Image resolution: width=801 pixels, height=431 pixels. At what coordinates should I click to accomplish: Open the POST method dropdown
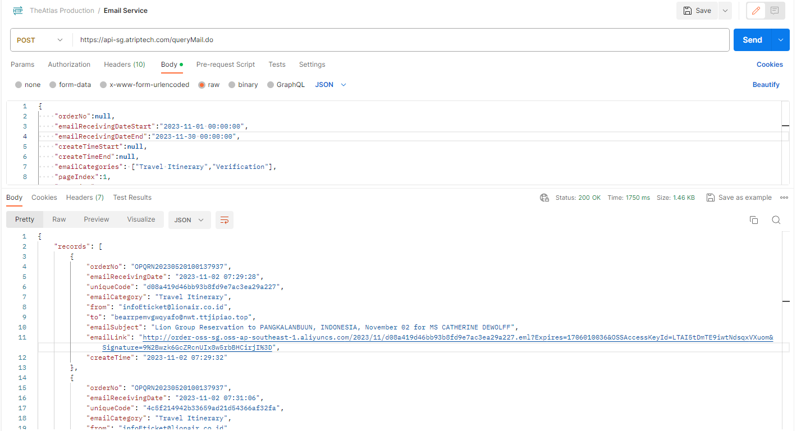(x=40, y=40)
